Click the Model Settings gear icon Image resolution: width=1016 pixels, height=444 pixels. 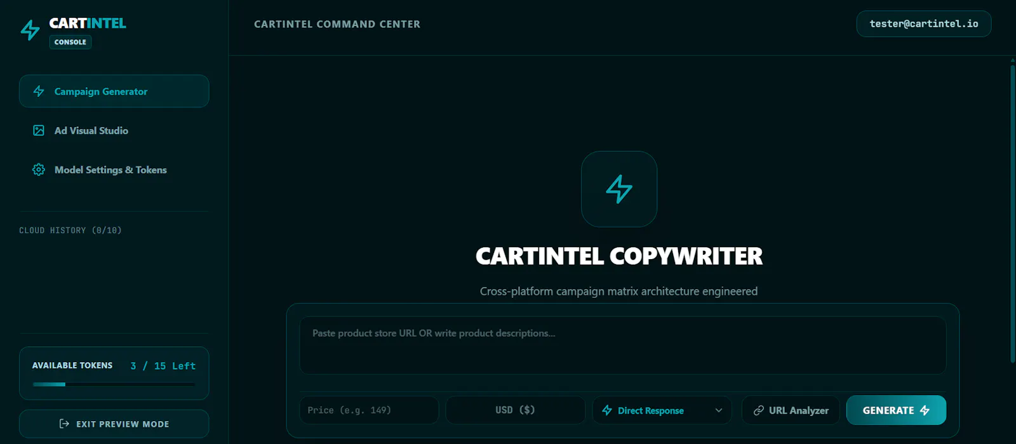pyautogui.click(x=39, y=170)
